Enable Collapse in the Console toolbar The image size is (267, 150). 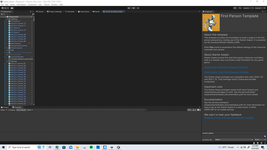click(x=11, y=110)
